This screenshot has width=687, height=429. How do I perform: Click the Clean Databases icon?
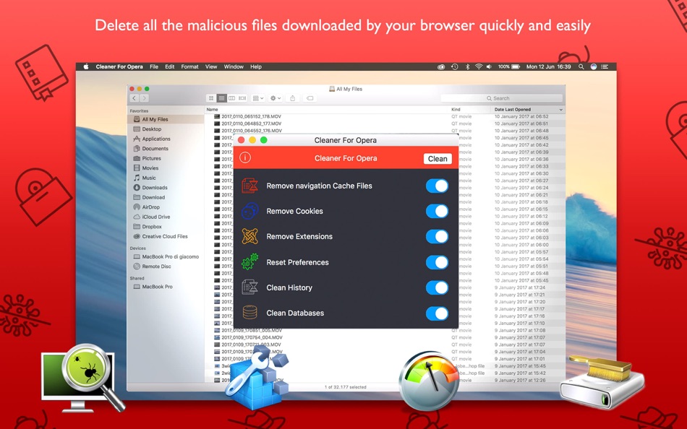tap(249, 313)
